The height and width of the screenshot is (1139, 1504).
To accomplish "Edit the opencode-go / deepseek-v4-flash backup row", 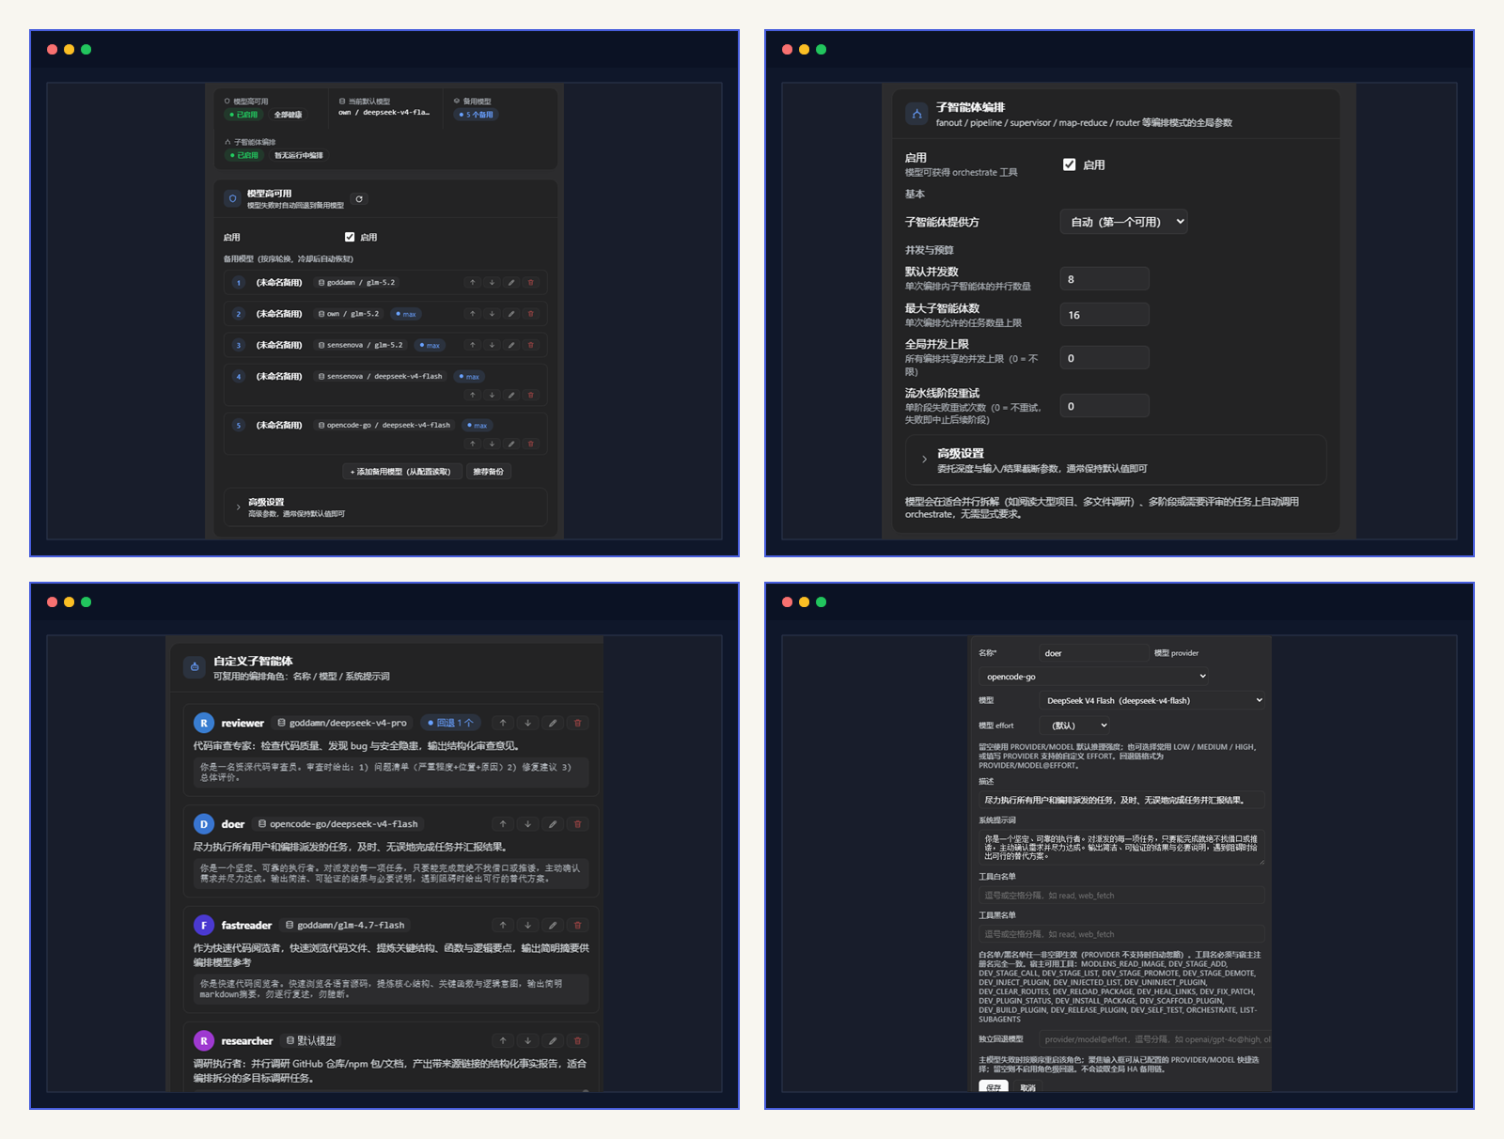I will 511,444.
